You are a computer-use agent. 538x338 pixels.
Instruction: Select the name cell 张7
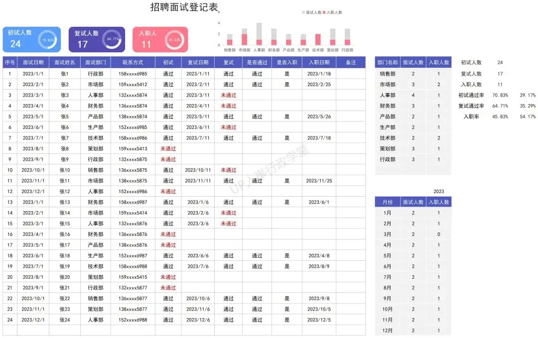pyautogui.click(x=64, y=138)
